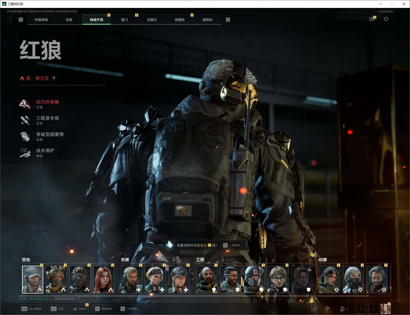
Task: Switch to the 仓库 tab
Action: click(x=69, y=20)
